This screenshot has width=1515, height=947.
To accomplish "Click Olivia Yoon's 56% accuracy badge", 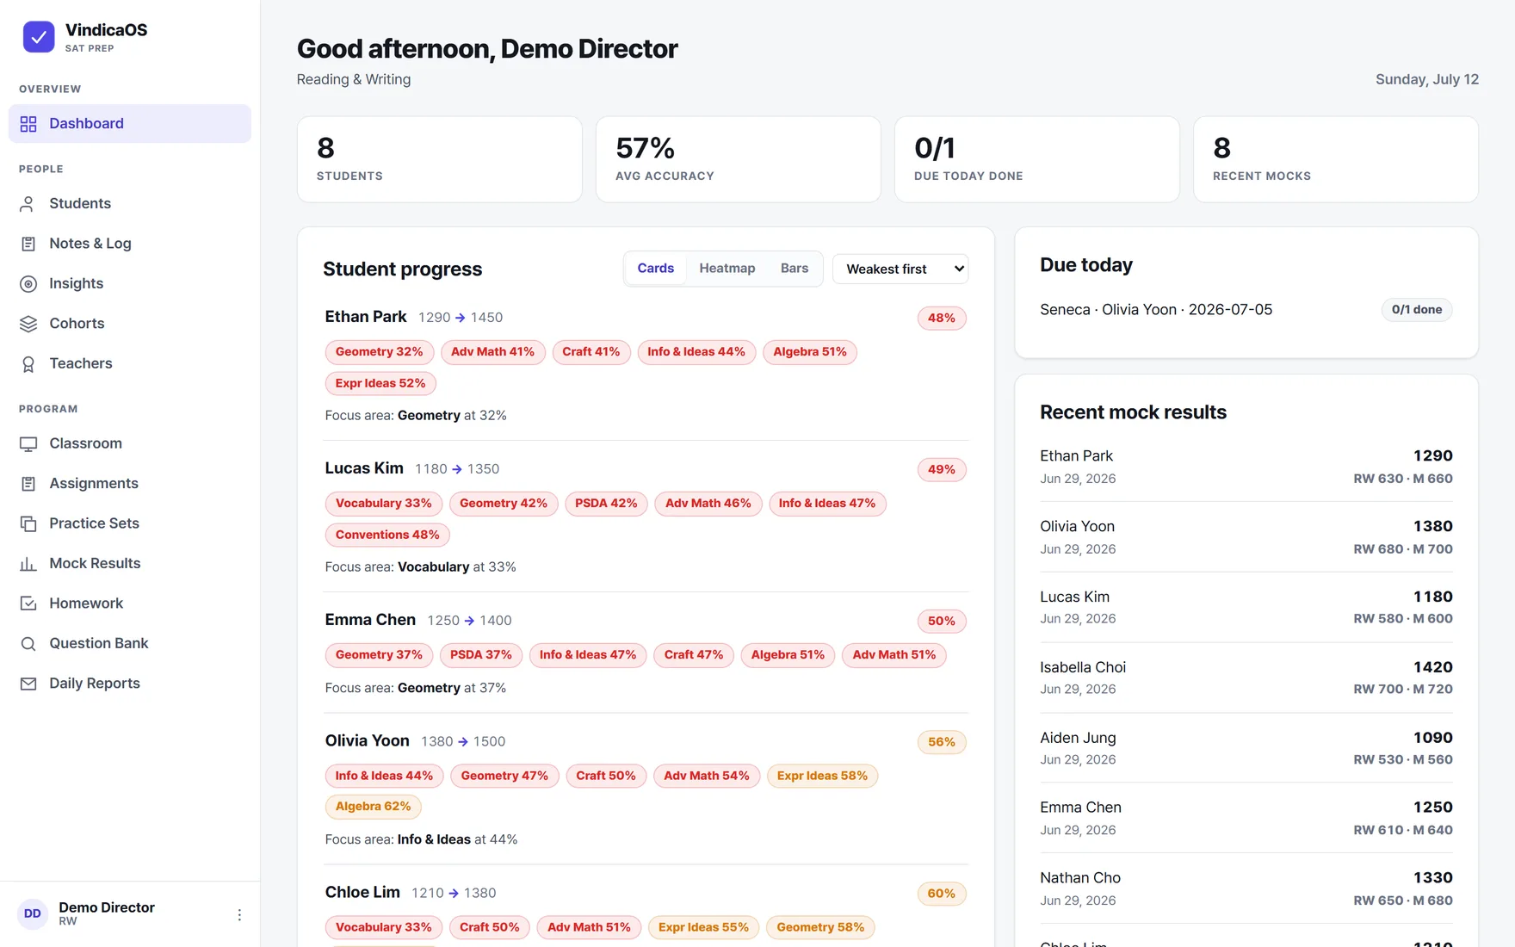I will [x=942, y=742].
